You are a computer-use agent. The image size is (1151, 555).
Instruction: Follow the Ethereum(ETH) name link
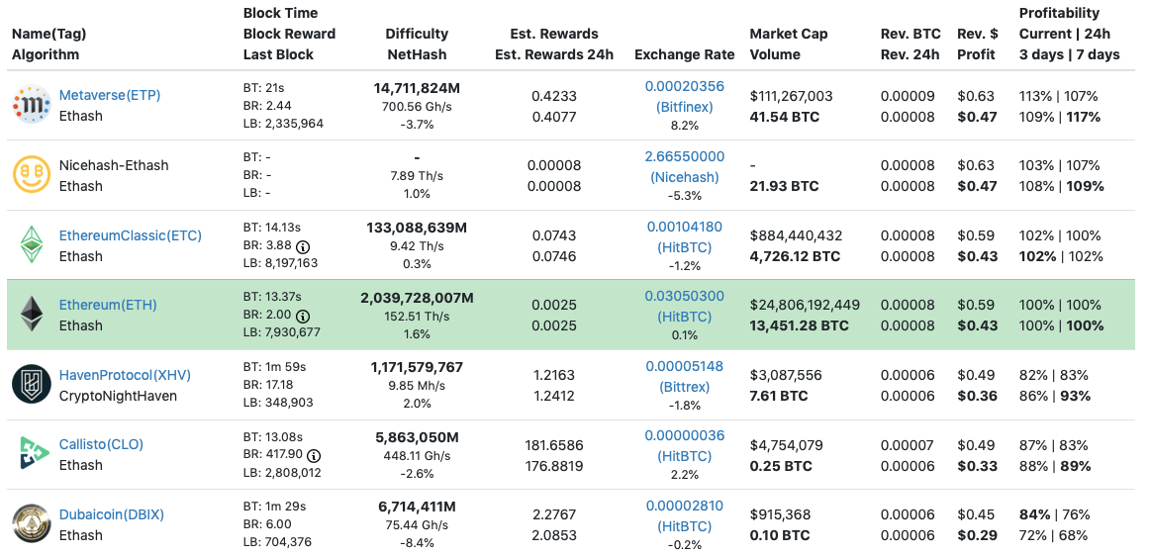(108, 305)
